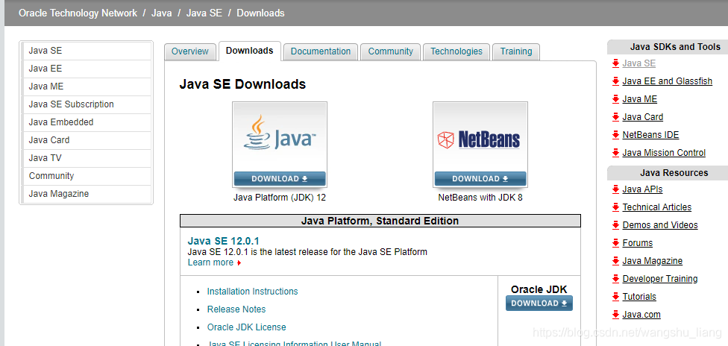This screenshot has height=346, width=728.
Task: Click the 'Java Platform (JDK) 12' caption text
Action: 280,198
